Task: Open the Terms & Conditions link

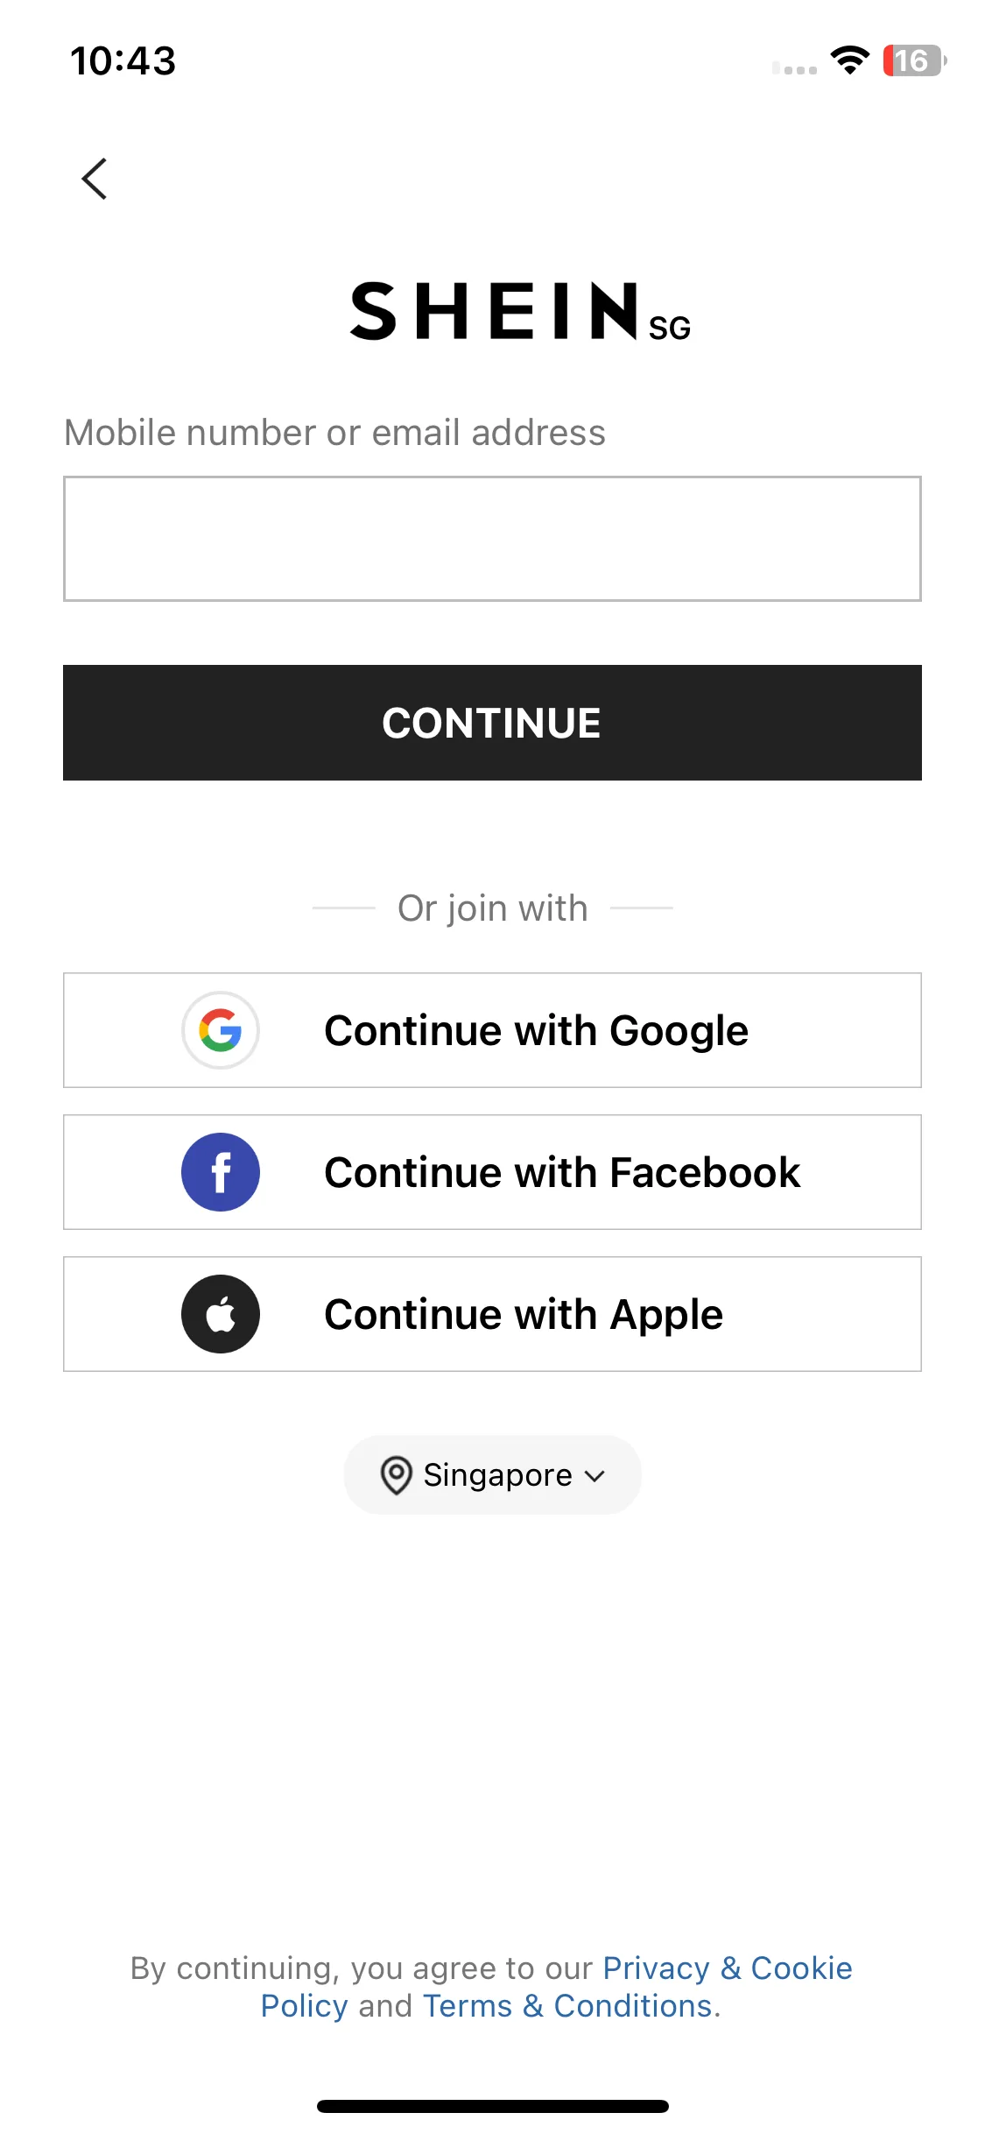Action: click(x=567, y=2006)
